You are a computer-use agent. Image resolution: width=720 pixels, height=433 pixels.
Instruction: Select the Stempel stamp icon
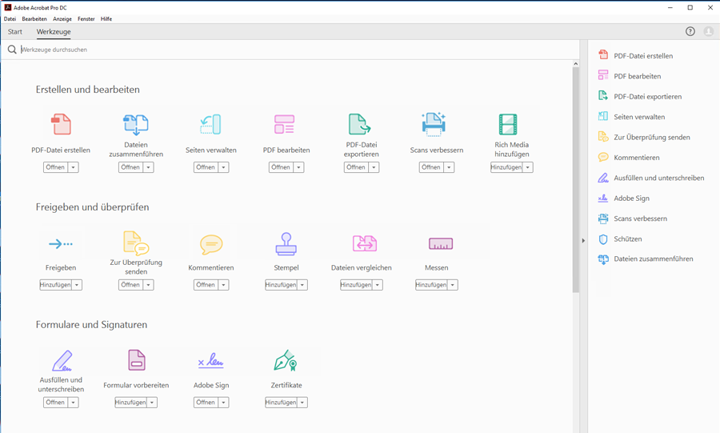point(286,244)
